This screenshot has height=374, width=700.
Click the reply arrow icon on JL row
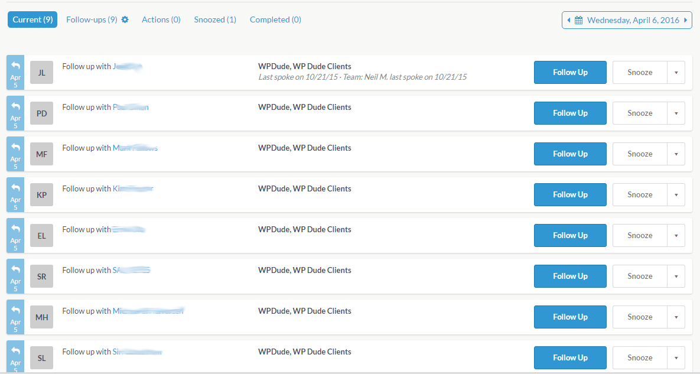pyautogui.click(x=15, y=66)
